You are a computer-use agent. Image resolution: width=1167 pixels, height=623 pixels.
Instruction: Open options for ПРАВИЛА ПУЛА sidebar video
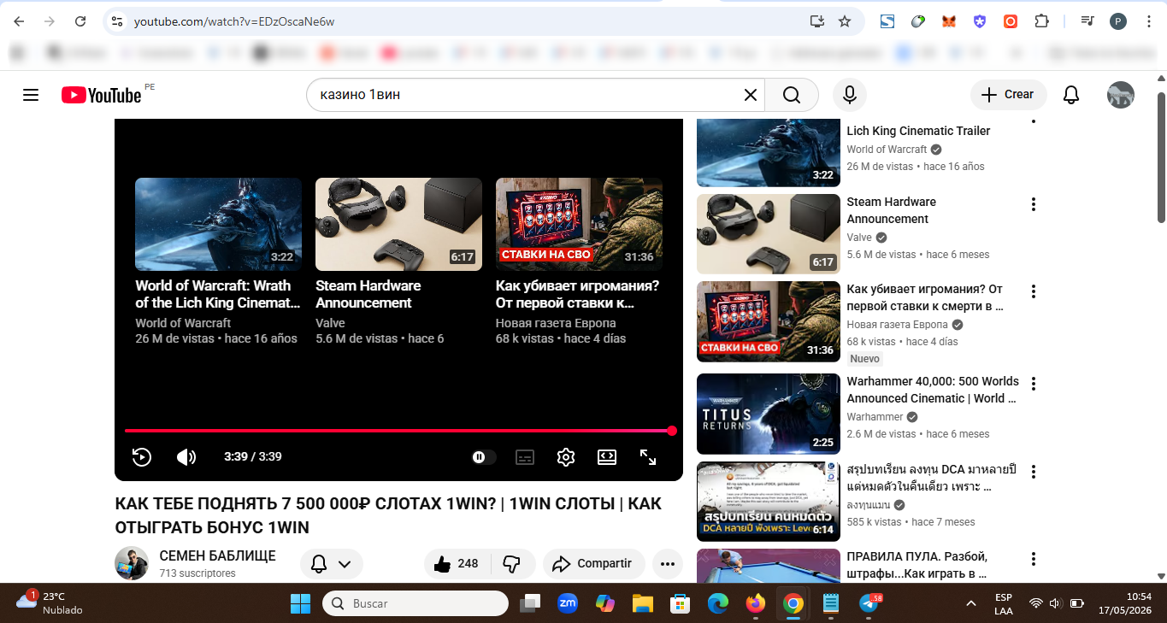pos(1034,559)
